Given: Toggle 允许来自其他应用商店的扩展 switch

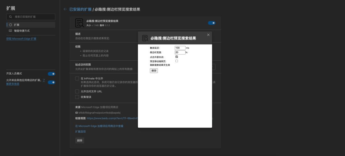Looking at the screenshot, I should [51, 82].
